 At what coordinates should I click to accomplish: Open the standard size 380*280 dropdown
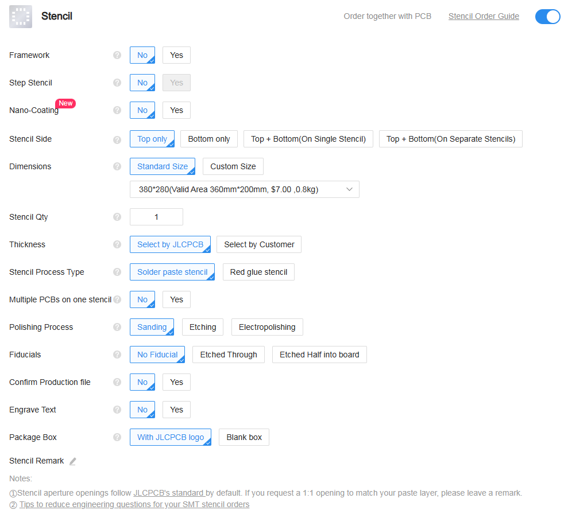pyautogui.click(x=245, y=189)
